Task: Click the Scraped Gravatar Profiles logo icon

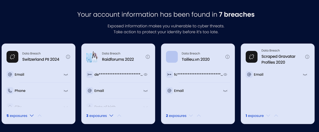Action: point(252,57)
